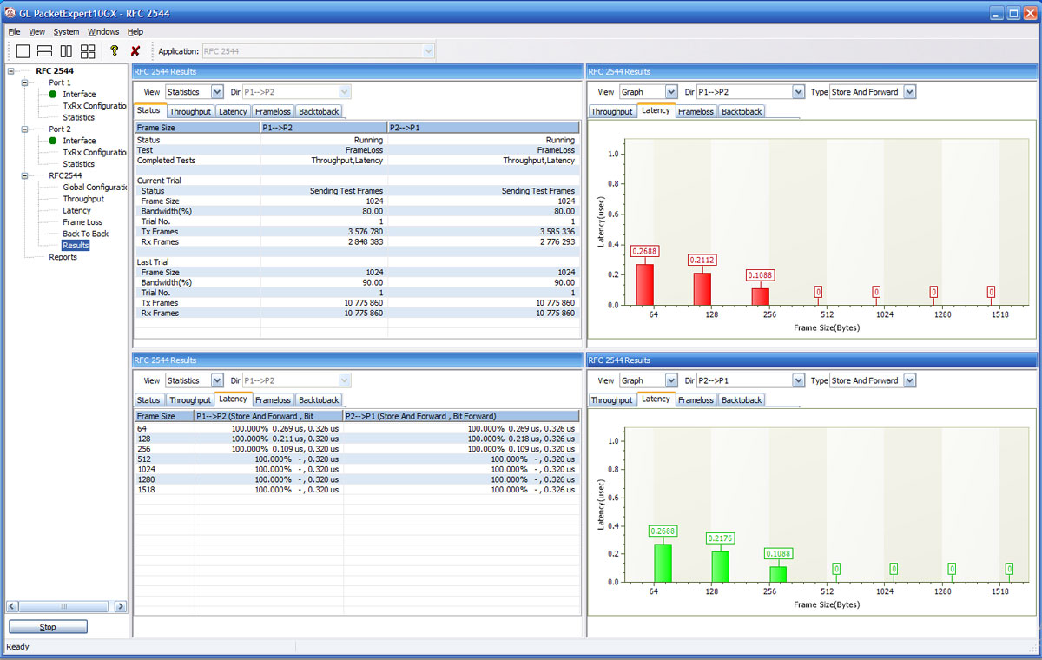Click the green status dot beside Port 1 Interface
Viewport: 1042px width, 660px height.
[x=52, y=94]
